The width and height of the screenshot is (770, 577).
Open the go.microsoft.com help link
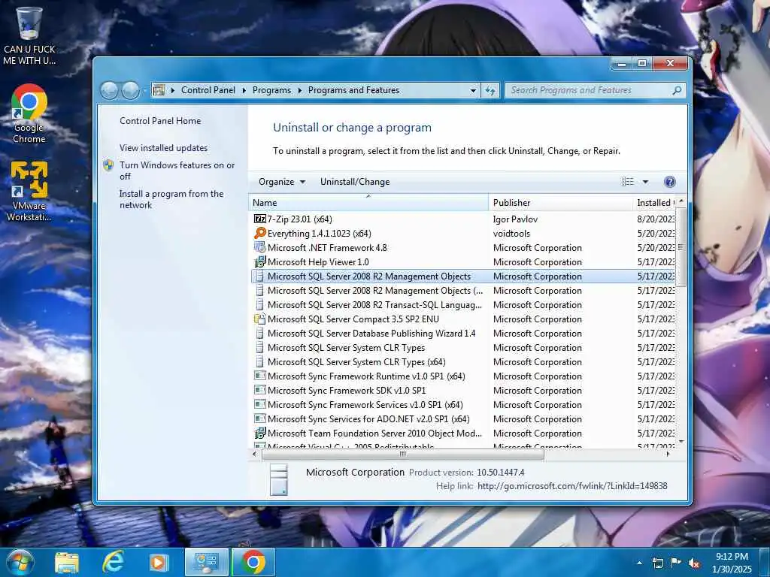pyautogui.click(x=572, y=486)
